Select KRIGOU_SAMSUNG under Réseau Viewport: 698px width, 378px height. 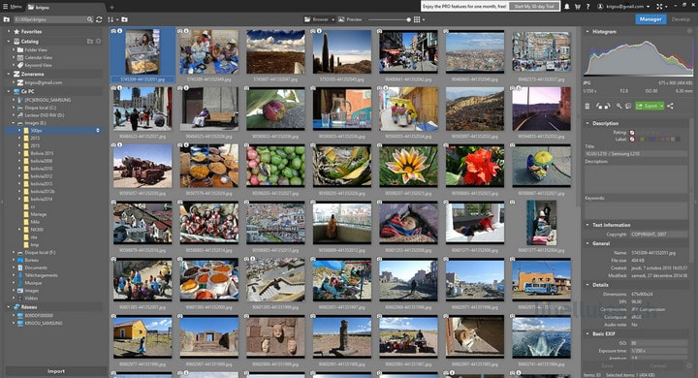point(44,323)
